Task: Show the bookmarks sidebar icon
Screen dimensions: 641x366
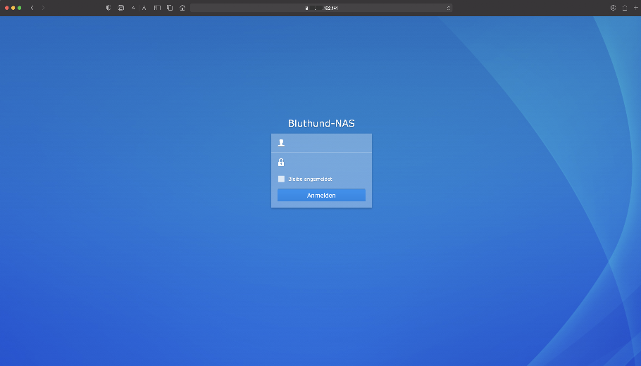Action: coord(158,8)
